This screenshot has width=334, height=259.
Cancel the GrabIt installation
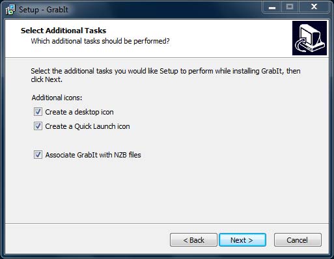298,240
